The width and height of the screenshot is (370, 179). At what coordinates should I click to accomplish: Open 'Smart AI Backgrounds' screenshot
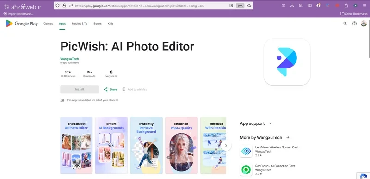111,146
